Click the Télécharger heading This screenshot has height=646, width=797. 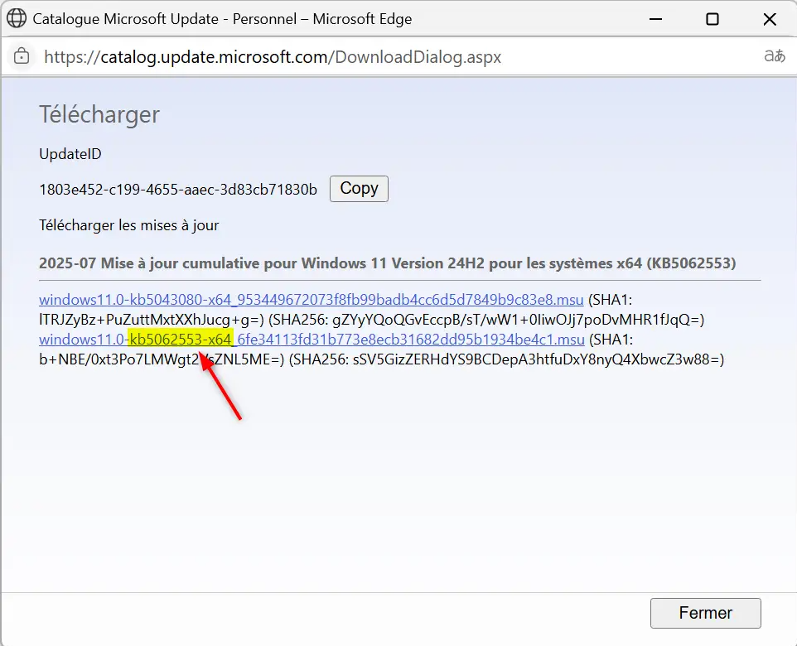tap(99, 114)
